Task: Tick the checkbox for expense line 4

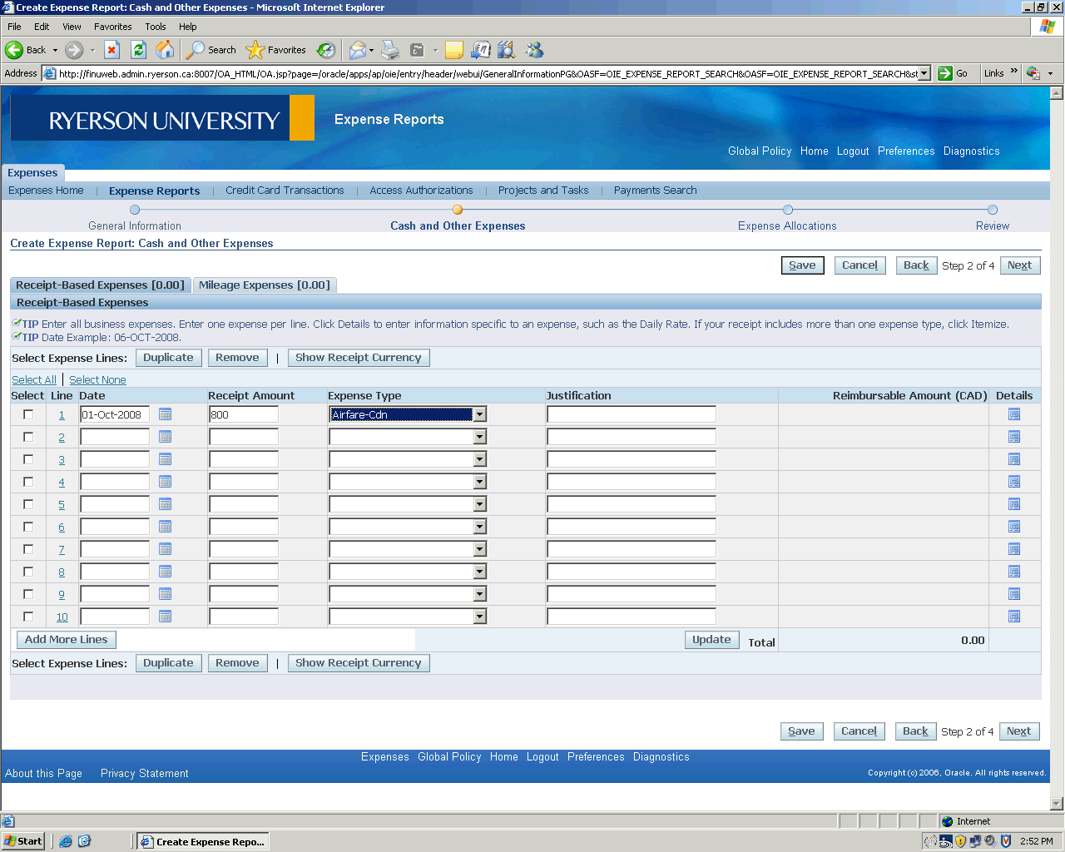Action: click(28, 482)
